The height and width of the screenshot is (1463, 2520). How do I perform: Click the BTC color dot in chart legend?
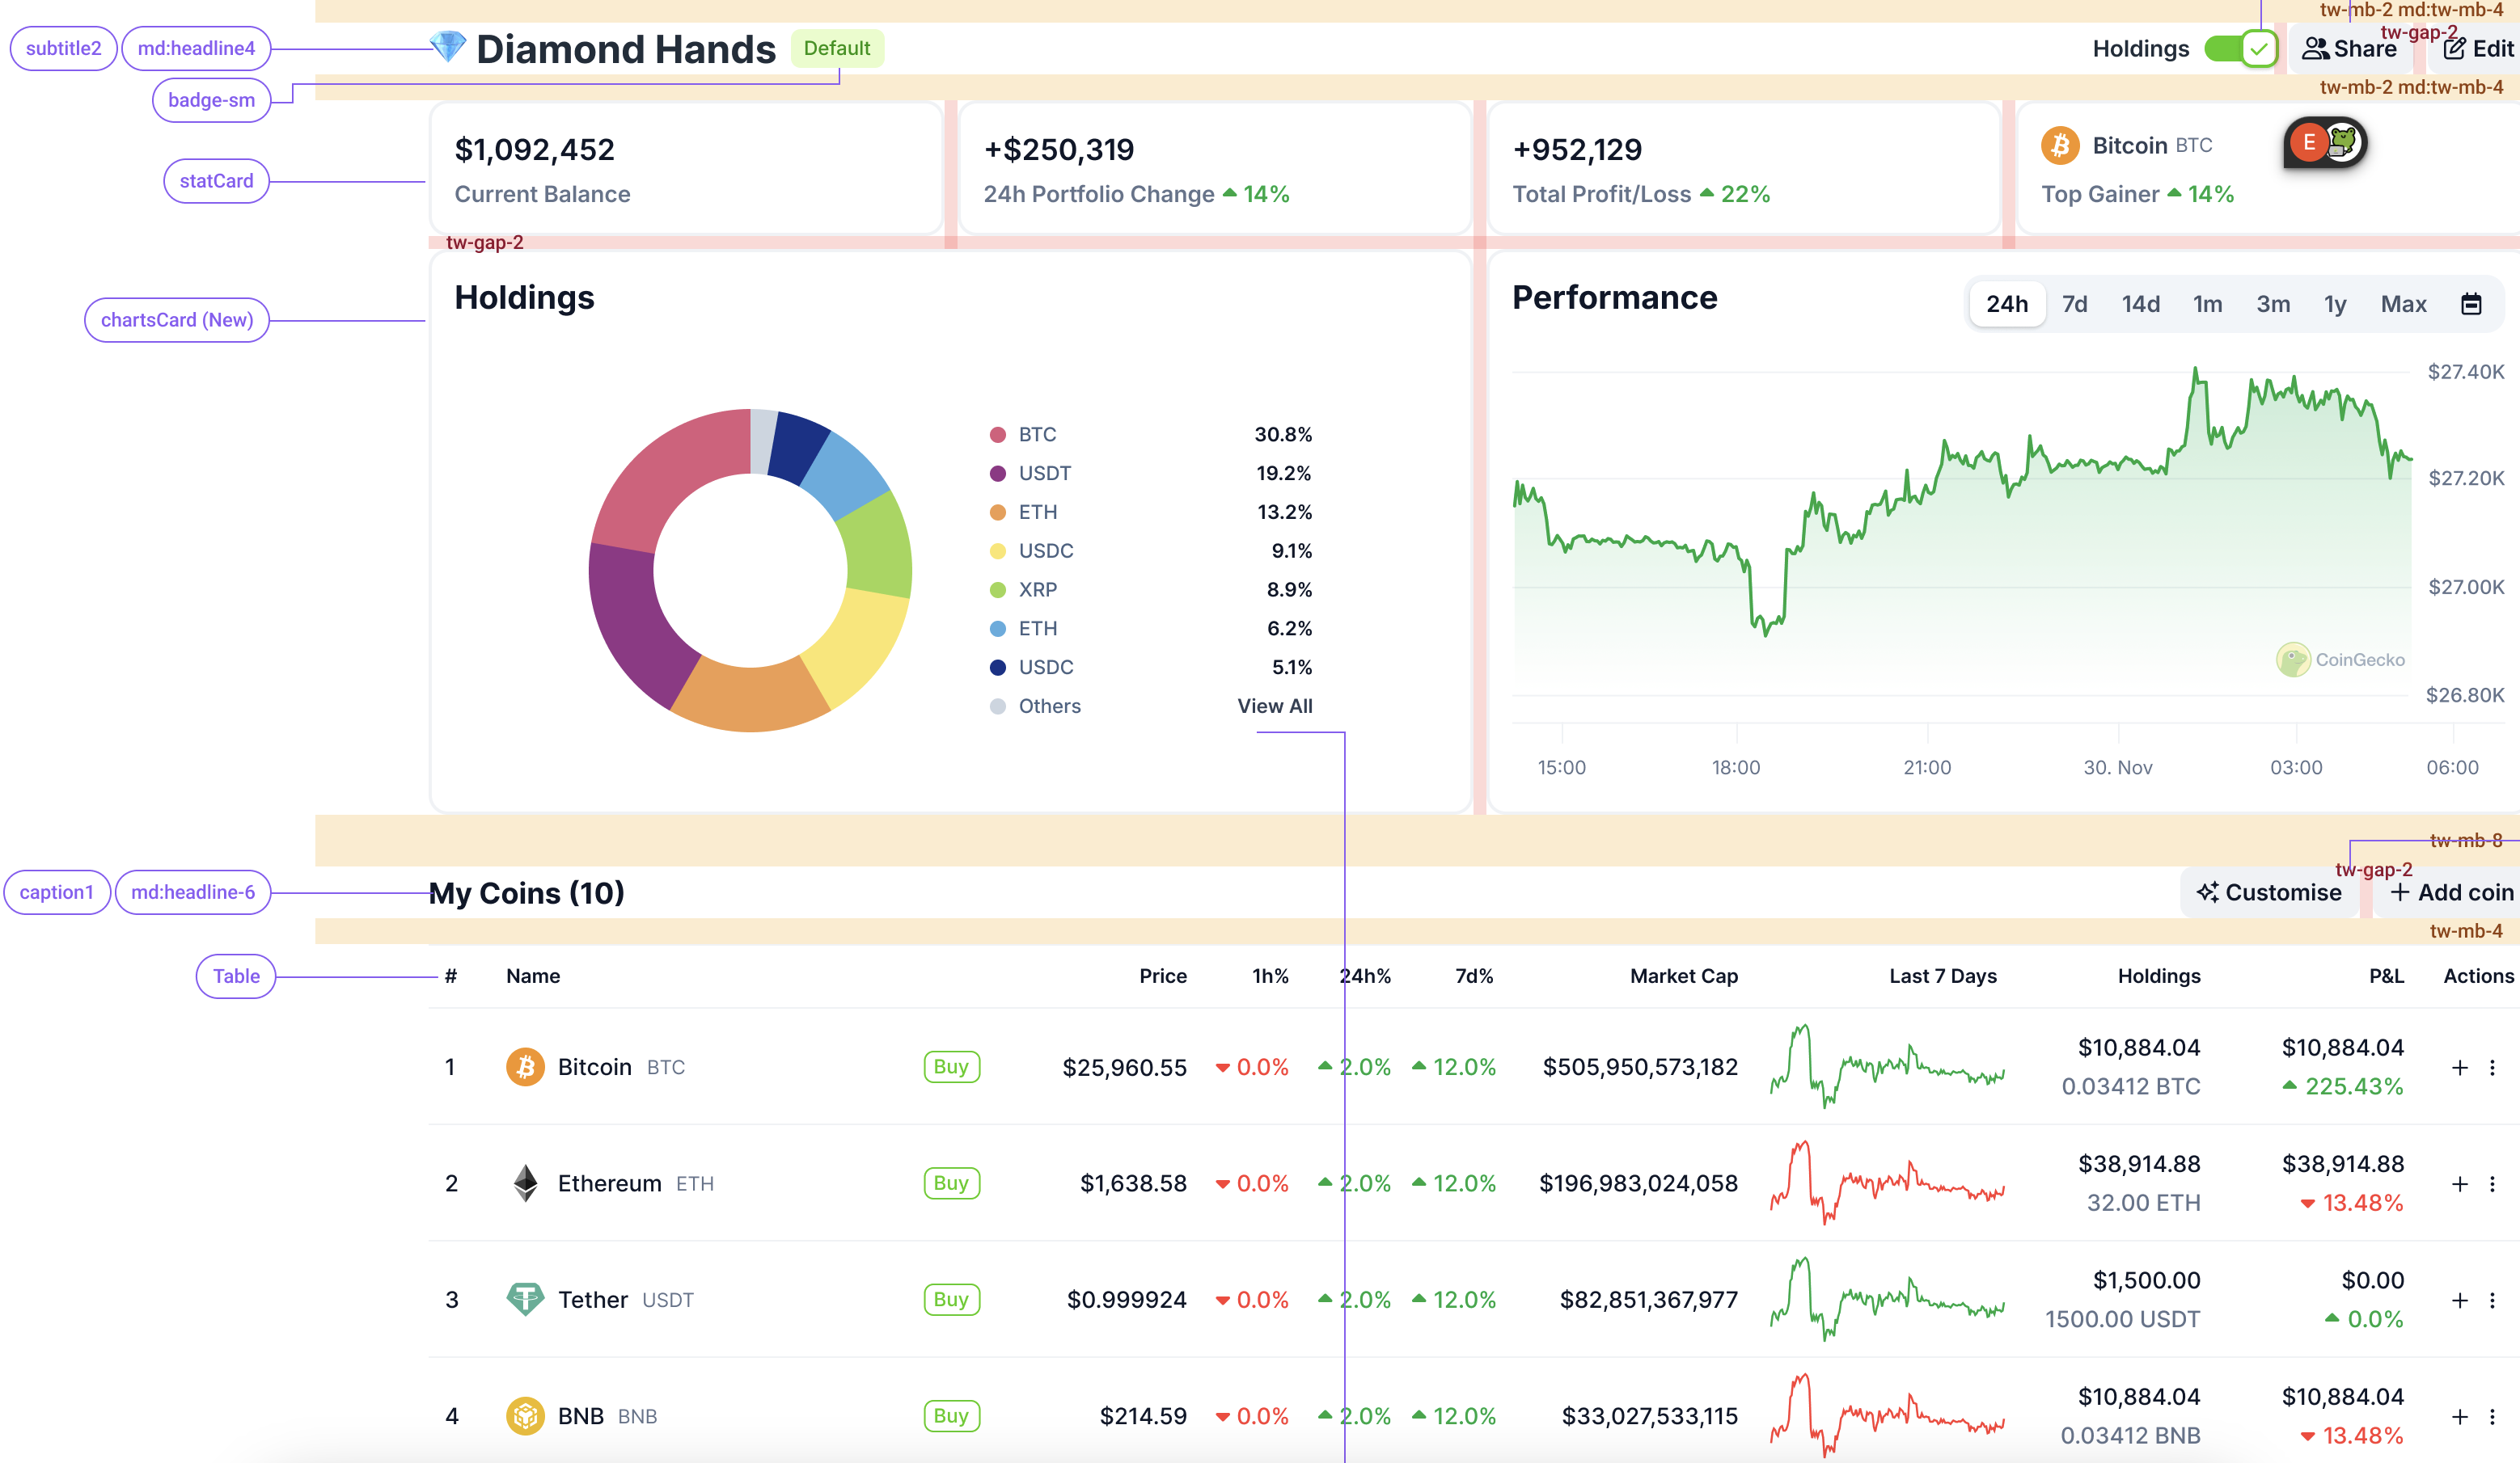(996, 434)
